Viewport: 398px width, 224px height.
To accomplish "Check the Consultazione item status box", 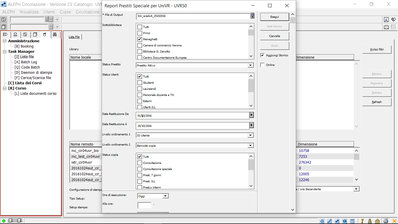I will click(140, 163).
